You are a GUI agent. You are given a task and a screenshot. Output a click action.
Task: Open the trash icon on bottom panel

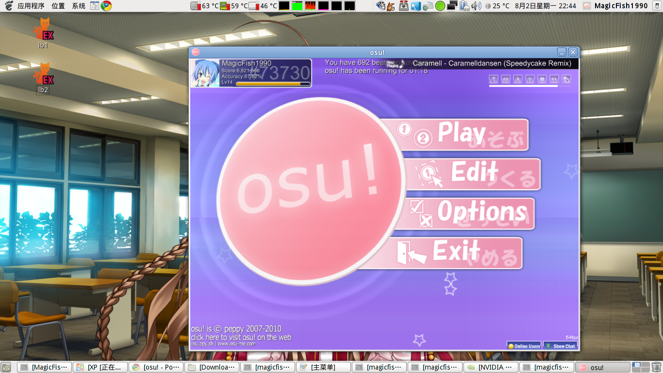pyautogui.click(x=656, y=368)
